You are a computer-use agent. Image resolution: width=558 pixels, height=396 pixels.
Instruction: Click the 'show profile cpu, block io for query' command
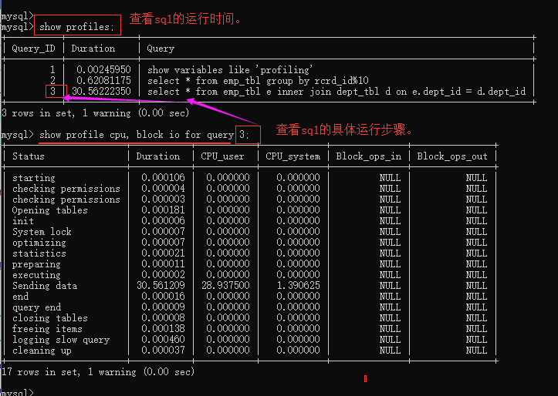coord(137,135)
